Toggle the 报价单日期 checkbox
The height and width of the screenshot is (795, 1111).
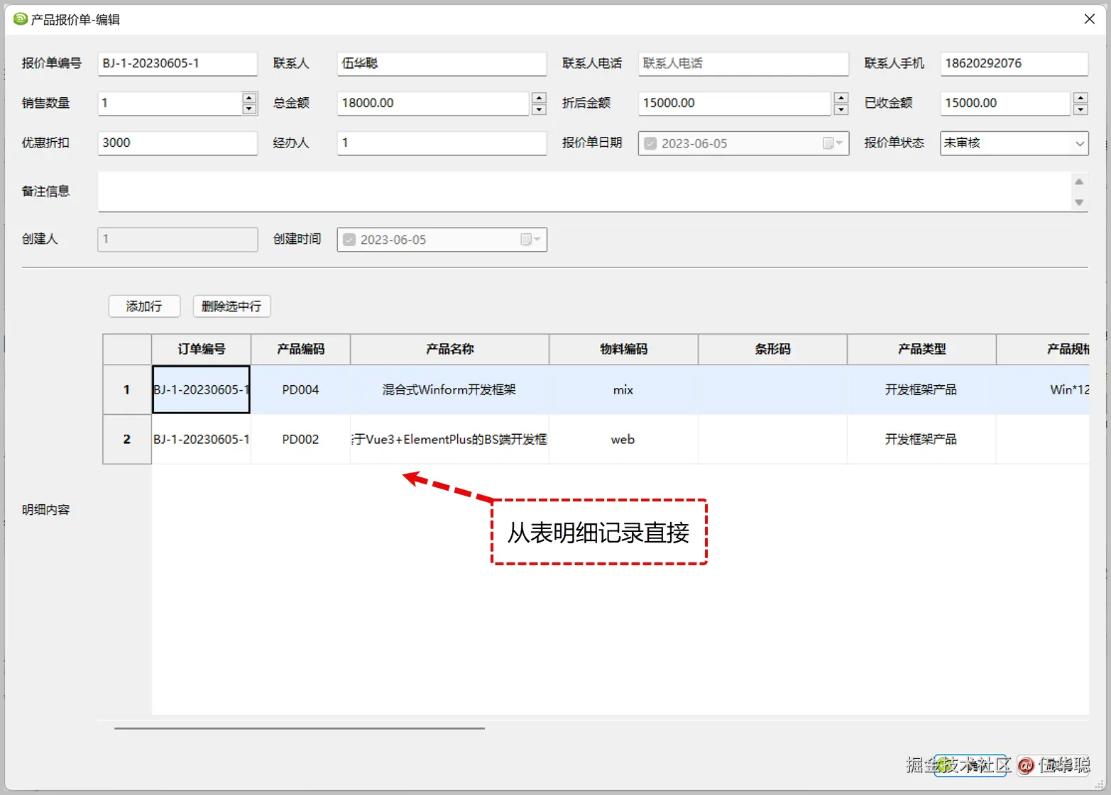tap(650, 143)
